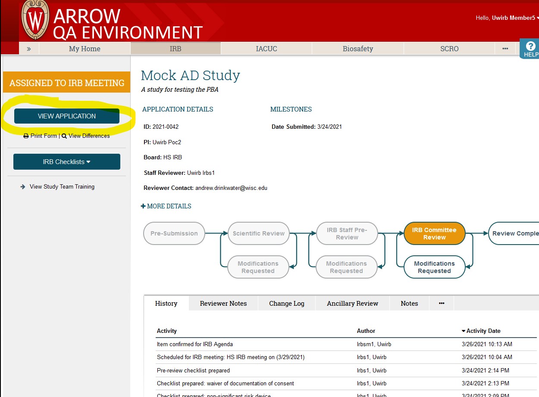
Task: Click the Scientific Review workflow node
Action: 258,233
